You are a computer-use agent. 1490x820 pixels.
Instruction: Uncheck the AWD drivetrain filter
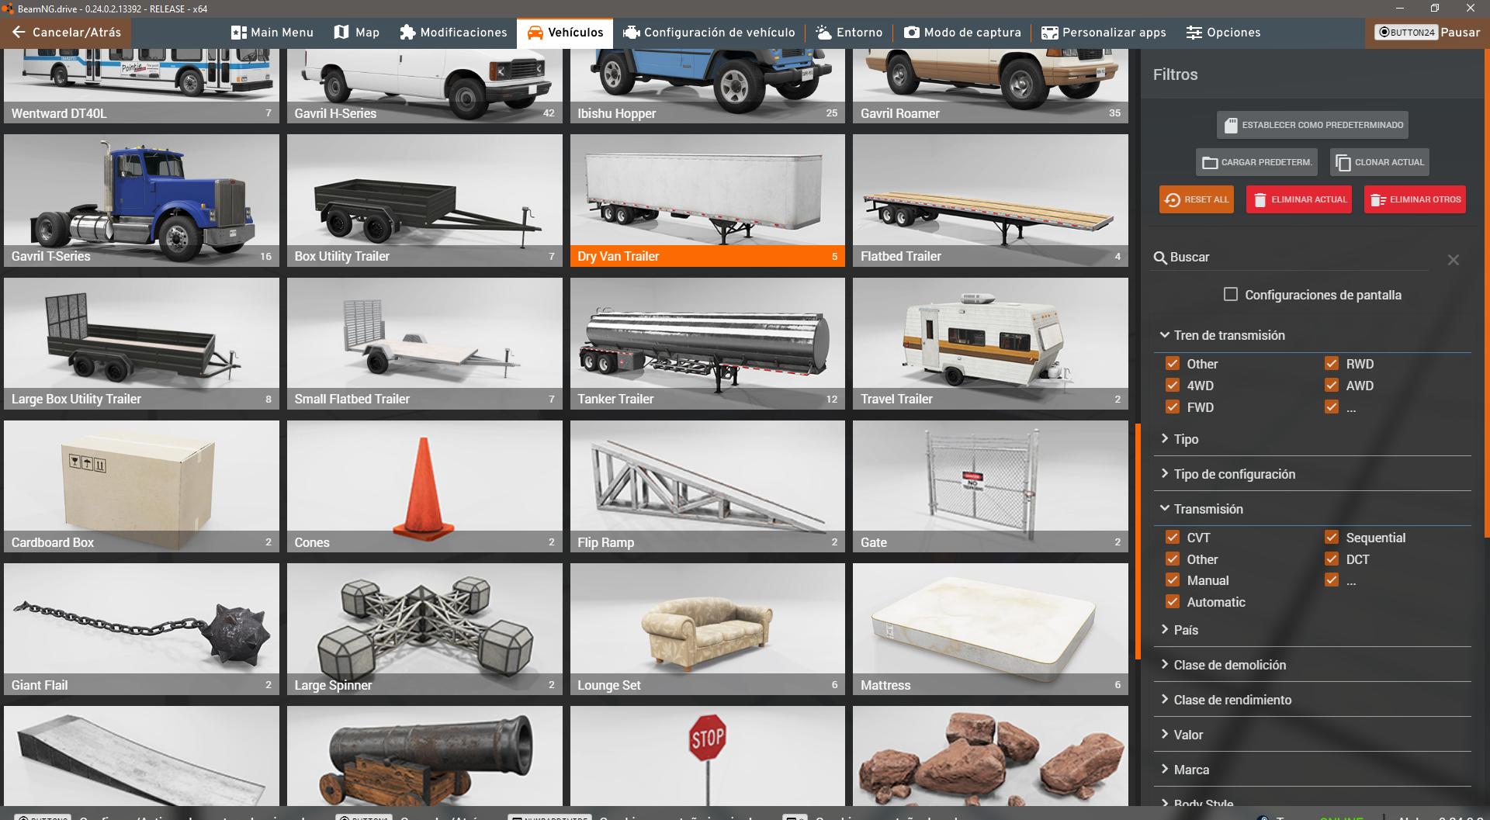(x=1332, y=386)
